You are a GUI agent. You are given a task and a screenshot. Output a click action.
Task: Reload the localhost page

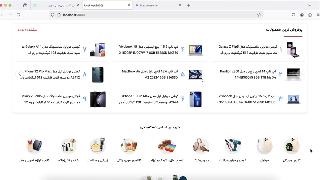coord(18,15)
